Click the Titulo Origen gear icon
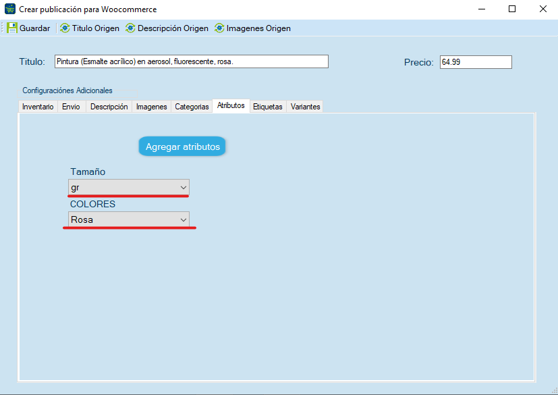Screen dimensions: 558x395 [65, 28]
